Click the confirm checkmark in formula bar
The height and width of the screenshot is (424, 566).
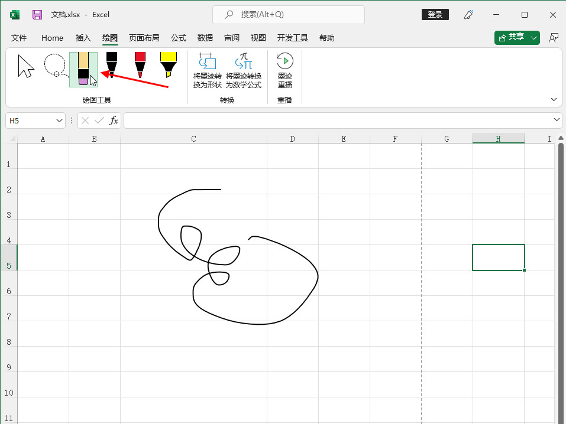coord(99,120)
